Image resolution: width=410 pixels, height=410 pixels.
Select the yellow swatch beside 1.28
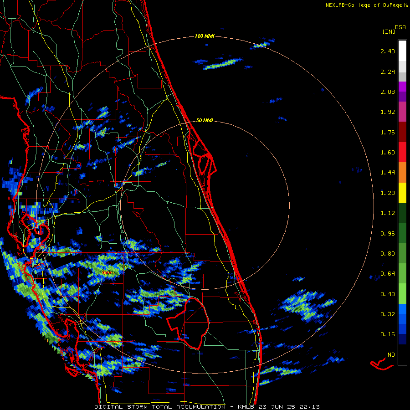[x=402, y=193]
